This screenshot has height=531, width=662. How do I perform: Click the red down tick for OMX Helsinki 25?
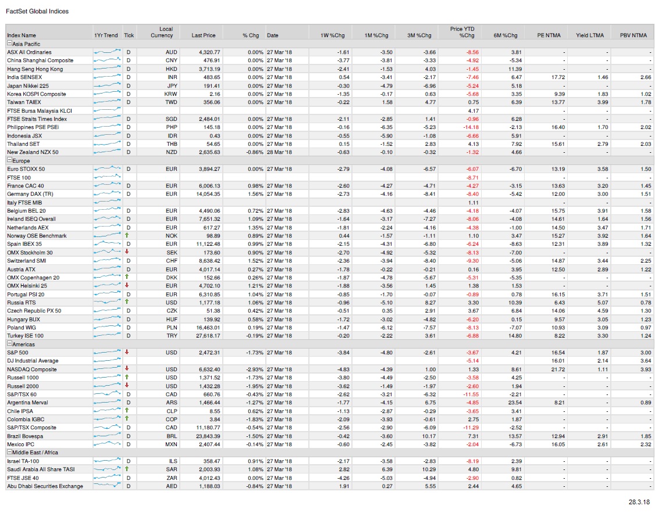[127, 285]
